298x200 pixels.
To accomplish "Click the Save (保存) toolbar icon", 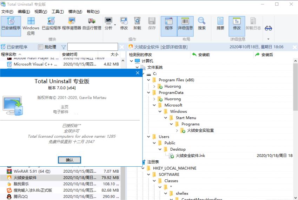I will tap(152, 24).
